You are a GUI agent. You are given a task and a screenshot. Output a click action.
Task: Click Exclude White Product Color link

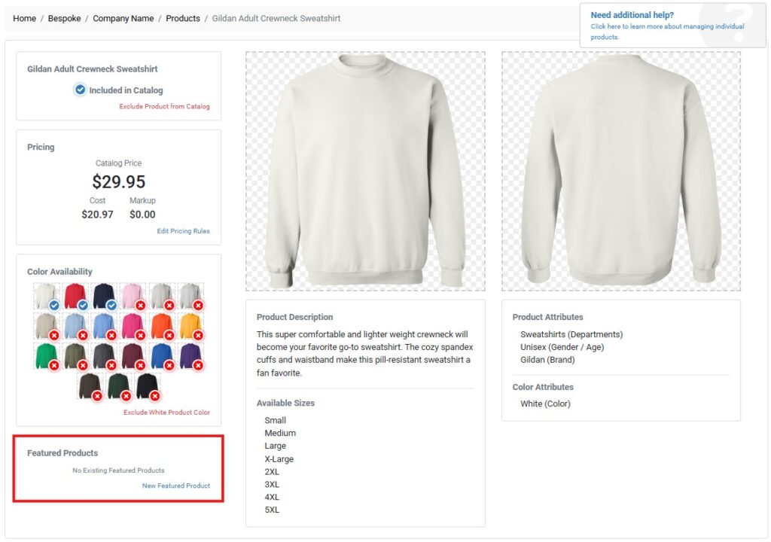(x=166, y=413)
